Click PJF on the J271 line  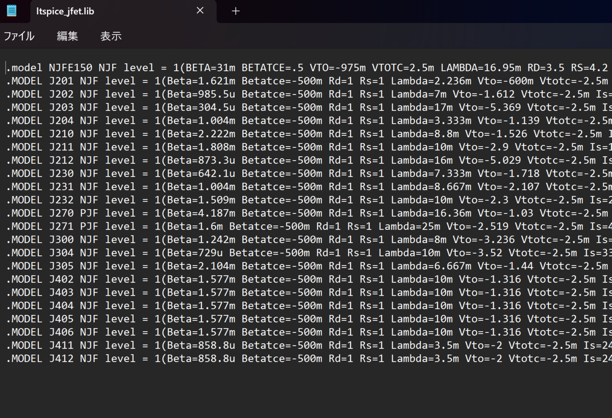pyautogui.click(x=89, y=227)
